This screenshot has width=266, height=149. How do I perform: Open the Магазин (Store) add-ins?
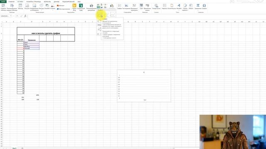[x=61, y=5]
